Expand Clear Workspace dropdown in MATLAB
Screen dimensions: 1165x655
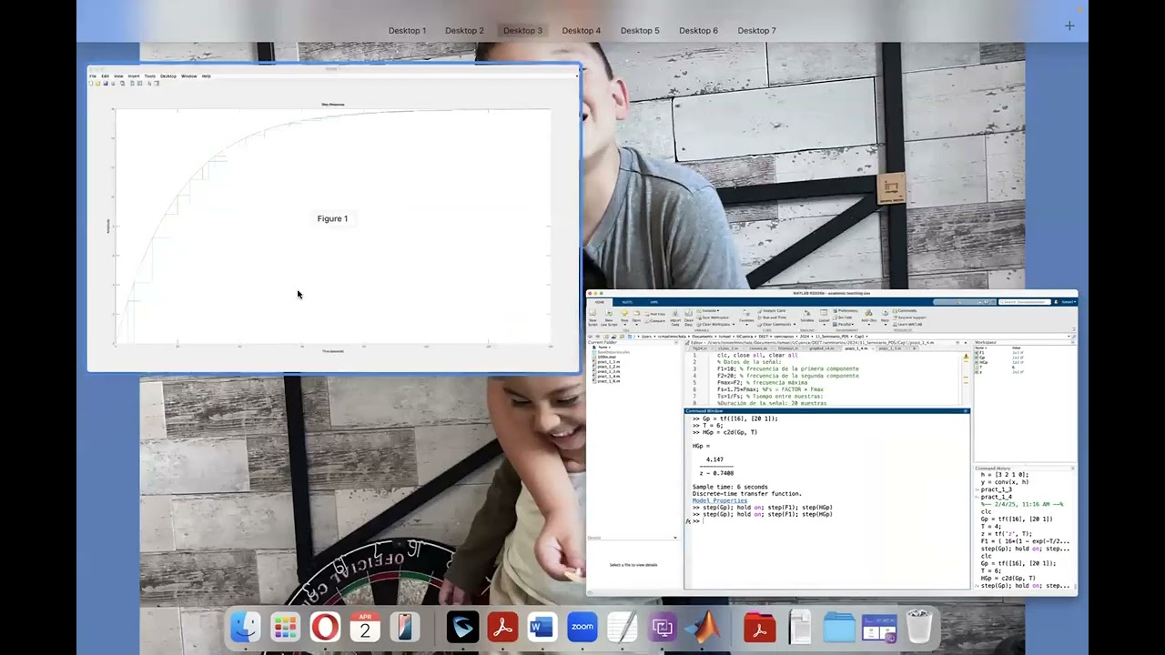[716, 325]
